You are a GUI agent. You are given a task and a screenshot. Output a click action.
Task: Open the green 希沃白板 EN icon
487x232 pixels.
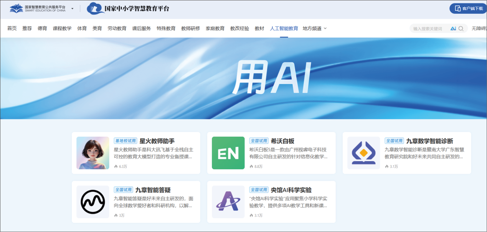228,153
